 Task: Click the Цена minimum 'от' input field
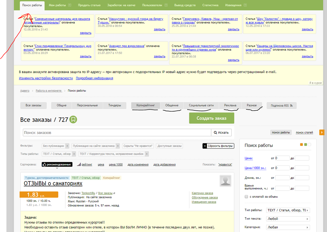282,158
